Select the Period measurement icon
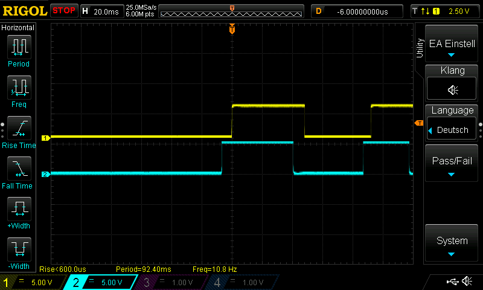The width and height of the screenshot is (483, 290). (x=19, y=47)
